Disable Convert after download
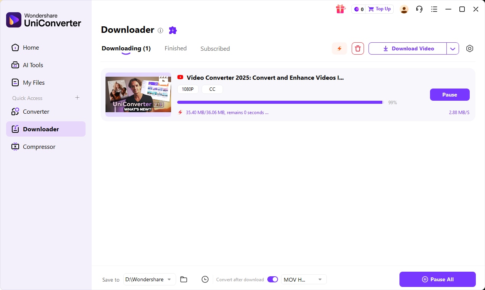This screenshot has height=290, width=485. (273, 279)
